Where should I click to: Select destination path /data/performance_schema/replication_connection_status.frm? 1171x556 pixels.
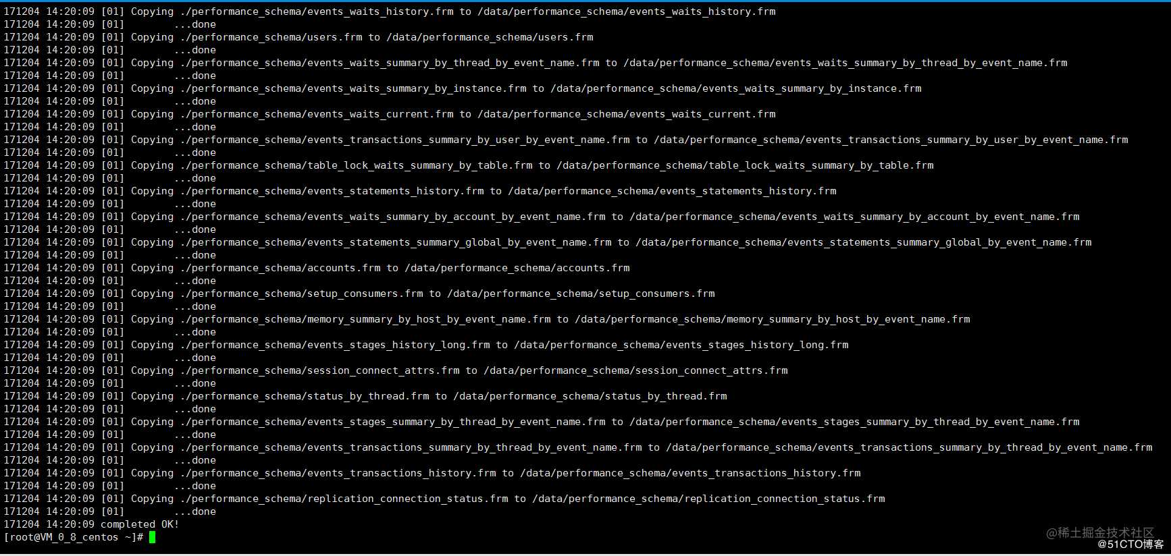[x=709, y=499]
